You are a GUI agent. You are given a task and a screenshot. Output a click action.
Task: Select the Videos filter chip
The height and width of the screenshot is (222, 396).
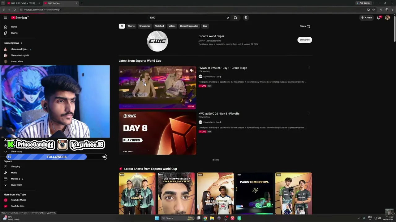[x=172, y=26]
